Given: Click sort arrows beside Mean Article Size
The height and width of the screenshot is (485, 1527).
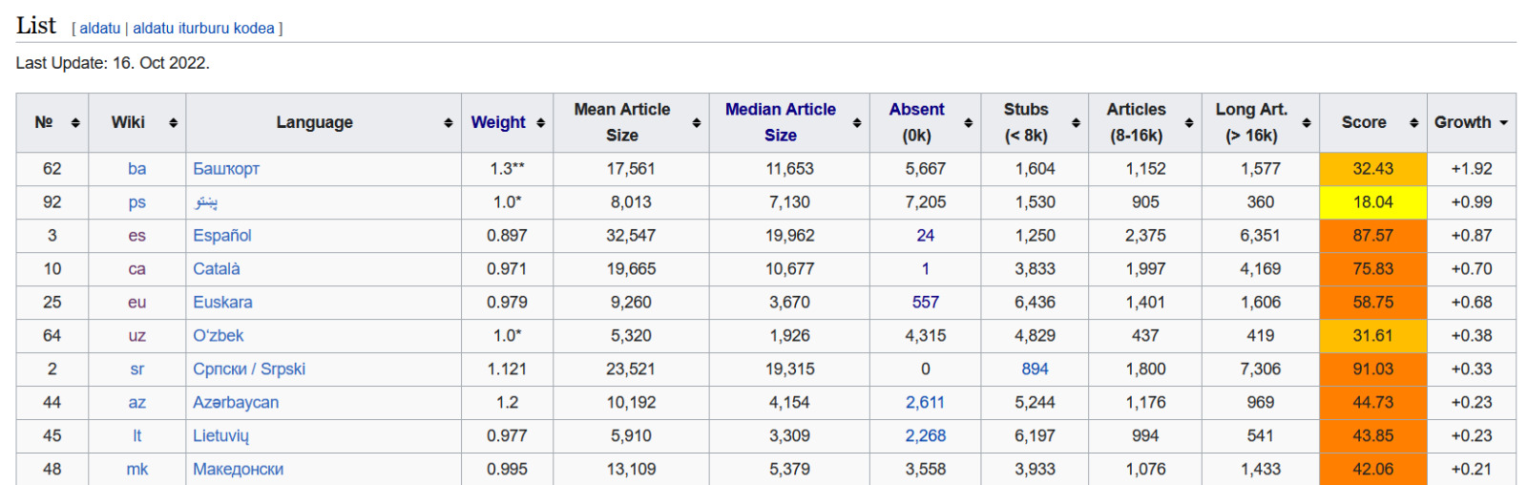Looking at the screenshot, I should point(696,123).
